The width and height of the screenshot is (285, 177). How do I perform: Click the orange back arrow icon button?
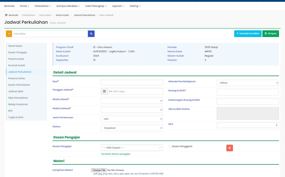coord(9,34)
